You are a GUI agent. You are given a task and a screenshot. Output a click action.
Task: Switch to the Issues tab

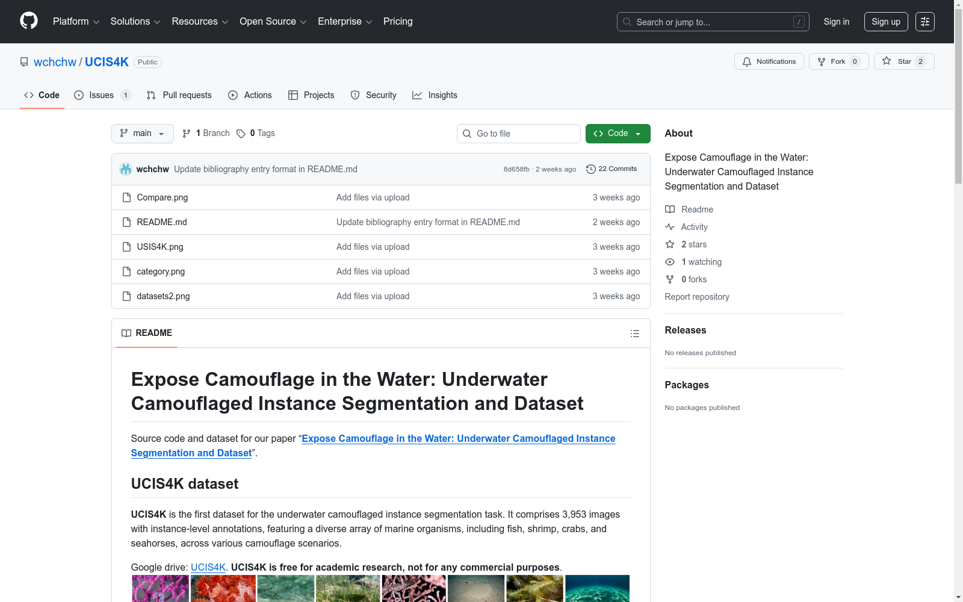[x=102, y=95]
